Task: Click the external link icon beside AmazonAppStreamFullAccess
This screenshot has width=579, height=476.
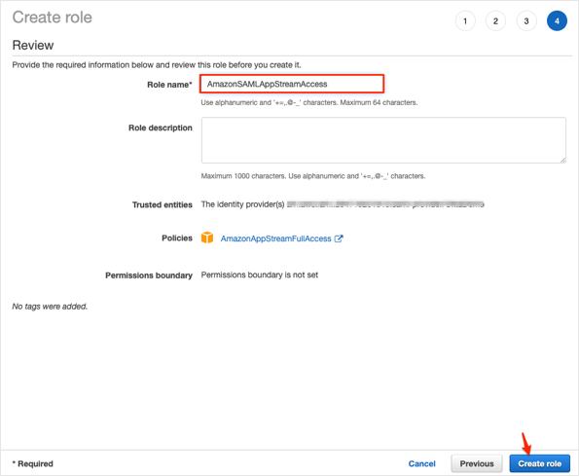Action: click(339, 238)
